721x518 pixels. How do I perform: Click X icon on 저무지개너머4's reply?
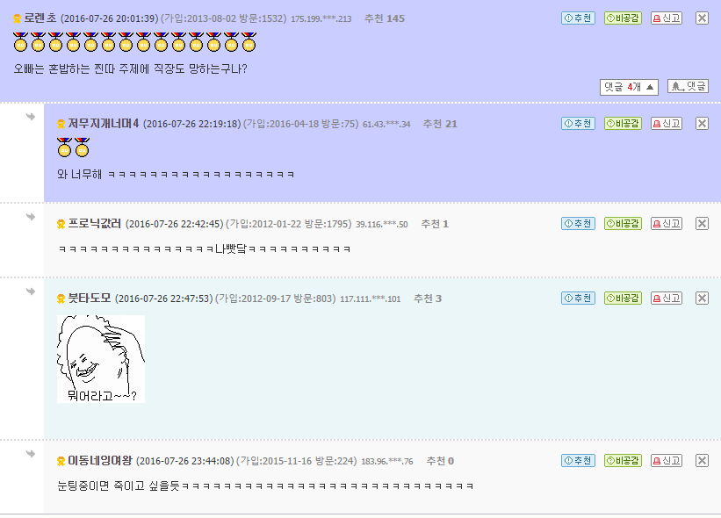[702, 124]
